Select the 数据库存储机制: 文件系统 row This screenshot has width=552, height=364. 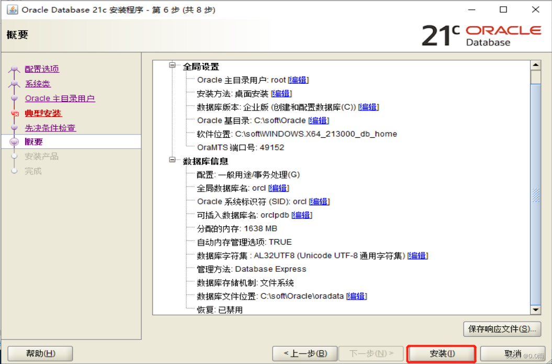(245, 283)
